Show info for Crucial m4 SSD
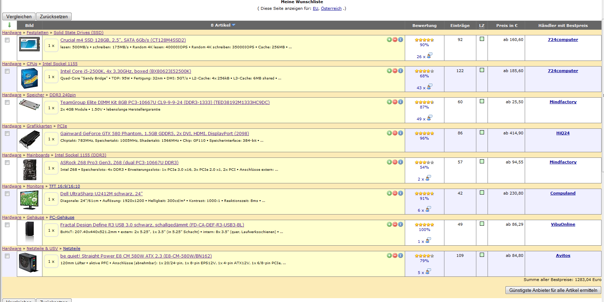This screenshot has height=302, width=604. click(x=401, y=40)
